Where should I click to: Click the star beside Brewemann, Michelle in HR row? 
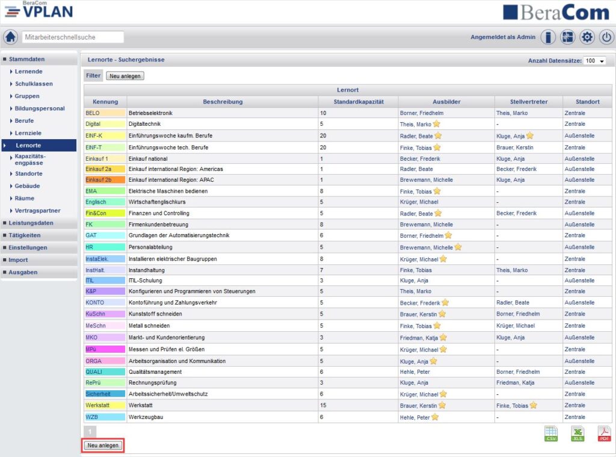(458, 247)
